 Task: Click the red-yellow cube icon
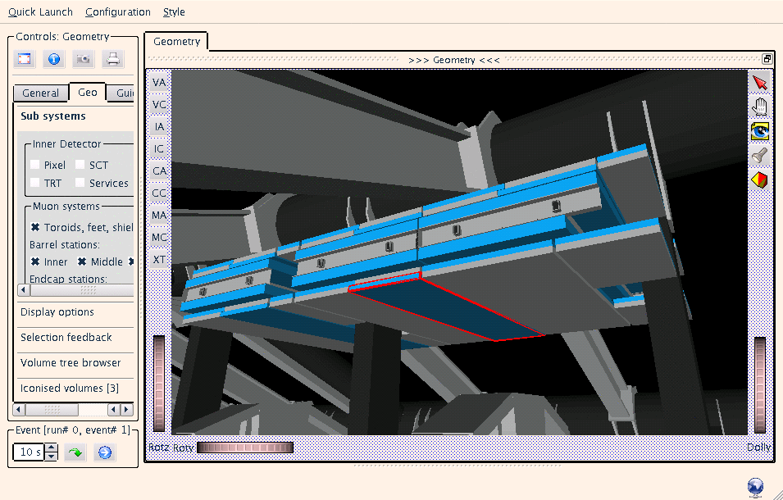pyautogui.click(x=759, y=180)
